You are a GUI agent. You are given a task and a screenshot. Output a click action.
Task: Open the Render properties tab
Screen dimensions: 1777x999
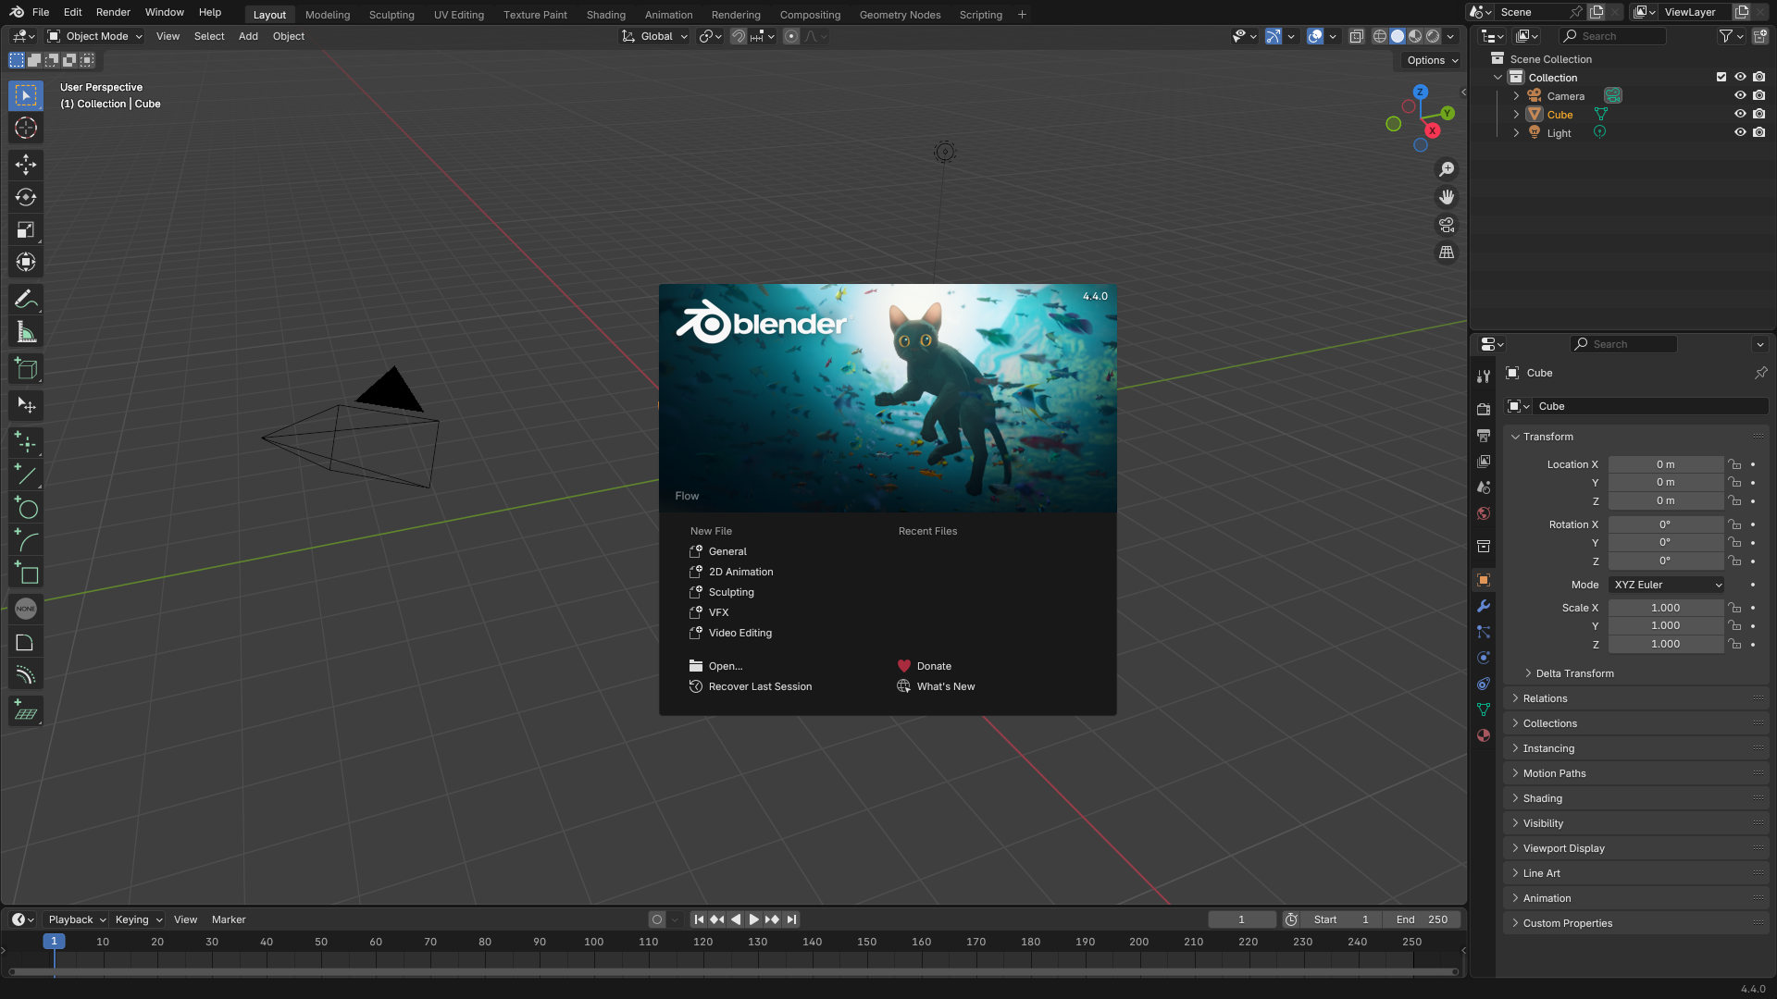[x=1484, y=409]
